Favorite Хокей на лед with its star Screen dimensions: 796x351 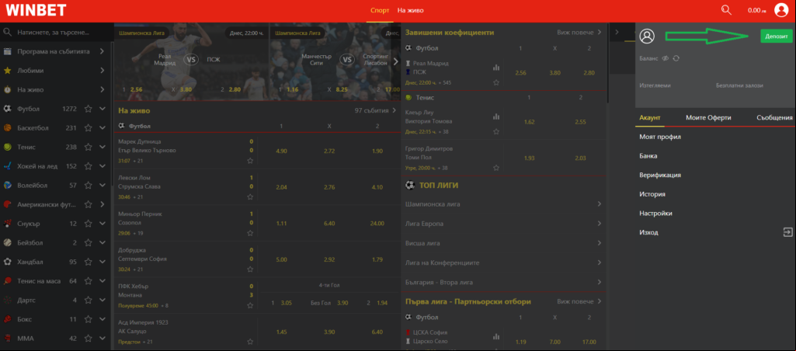pyautogui.click(x=88, y=166)
